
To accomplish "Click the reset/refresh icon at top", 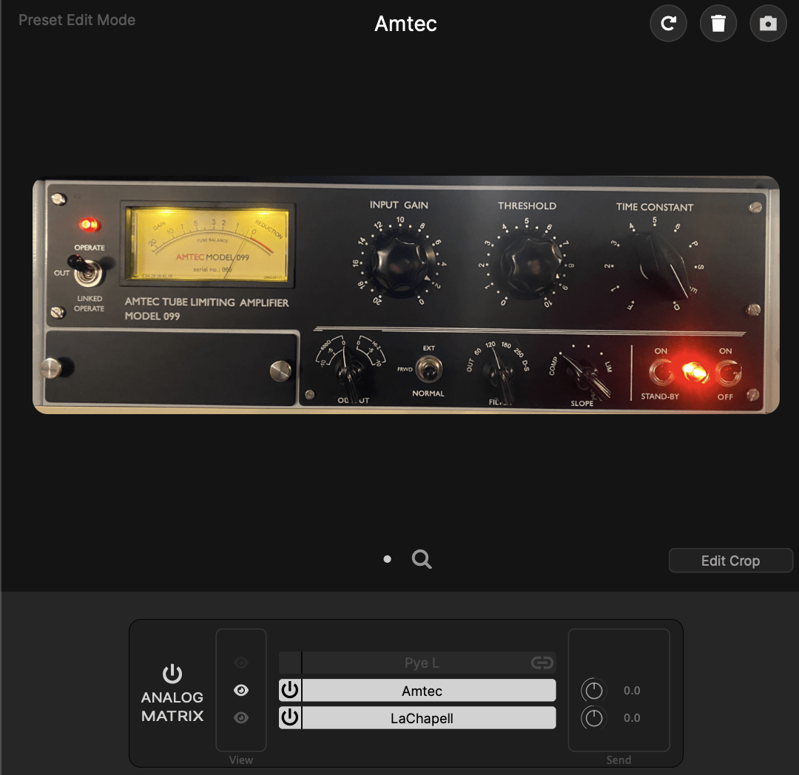I will [668, 24].
